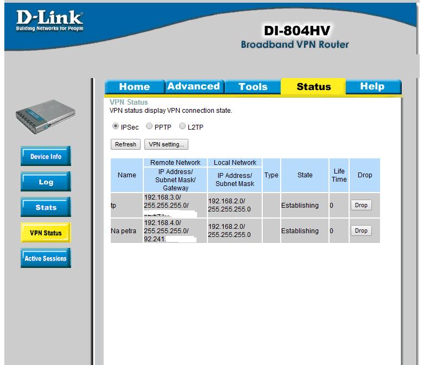Drop the Na petra tunnel
This screenshot has height=365, width=430.
click(x=361, y=230)
